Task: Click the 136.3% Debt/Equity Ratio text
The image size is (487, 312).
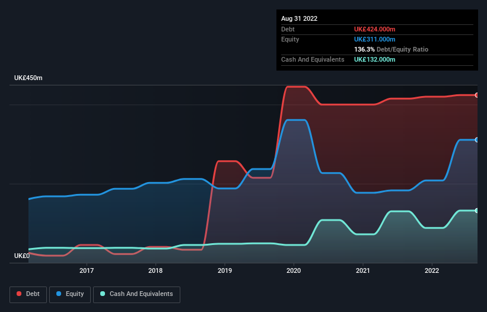Action: click(391, 49)
